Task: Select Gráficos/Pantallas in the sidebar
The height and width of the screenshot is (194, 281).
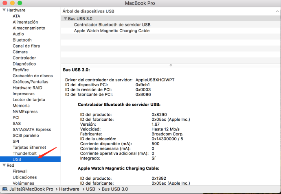Action: pyautogui.click(x=30, y=82)
